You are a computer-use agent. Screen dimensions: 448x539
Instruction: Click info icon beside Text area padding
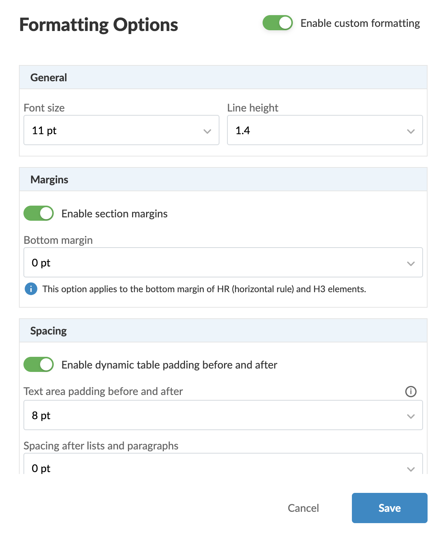pyautogui.click(x=411, y=392)
